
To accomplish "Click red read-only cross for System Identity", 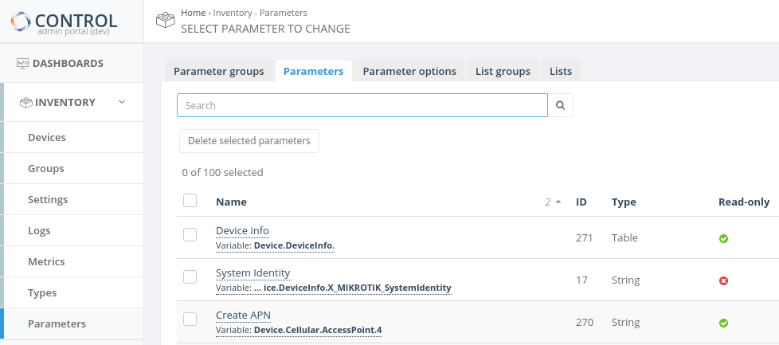I will [x=723, y=280].
